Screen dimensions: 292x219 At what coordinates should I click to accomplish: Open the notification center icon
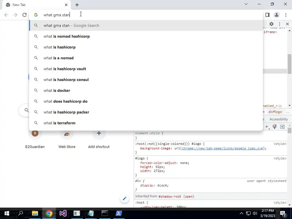point(283,213)
